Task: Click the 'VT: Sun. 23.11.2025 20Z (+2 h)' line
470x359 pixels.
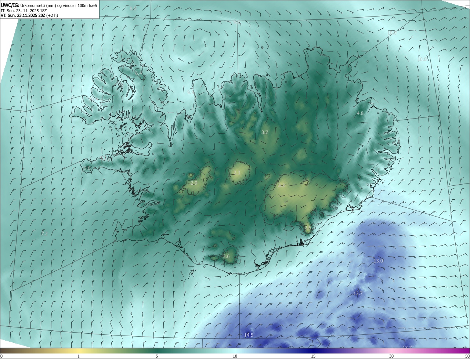Action: coord(29,15)
